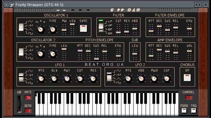Click the Amp Envelope DEC slider
This screenshot has width=211, height=118.
coord(159,50)
